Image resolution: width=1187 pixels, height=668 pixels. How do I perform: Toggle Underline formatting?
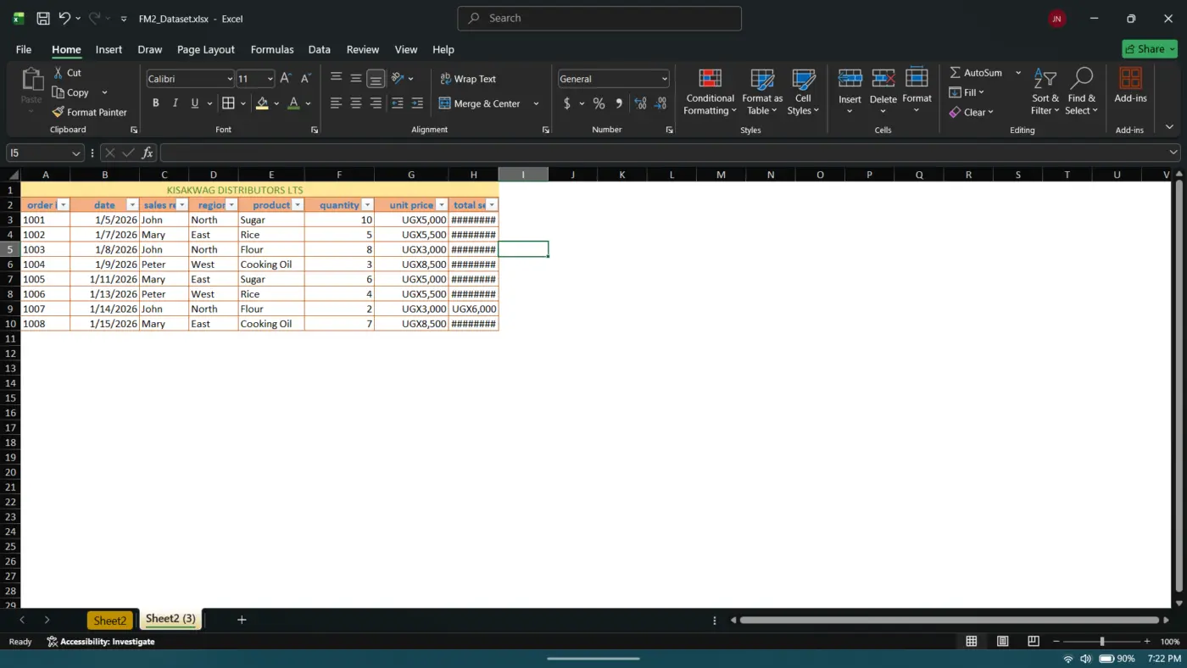[x=195, y=103]
